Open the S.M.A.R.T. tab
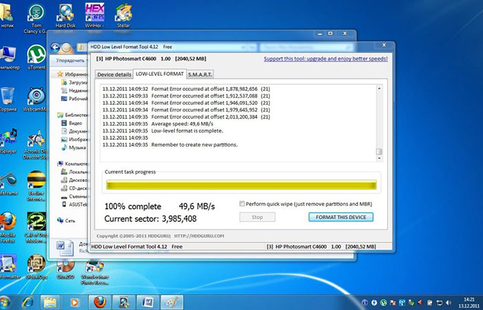 (x=199, y=74)
